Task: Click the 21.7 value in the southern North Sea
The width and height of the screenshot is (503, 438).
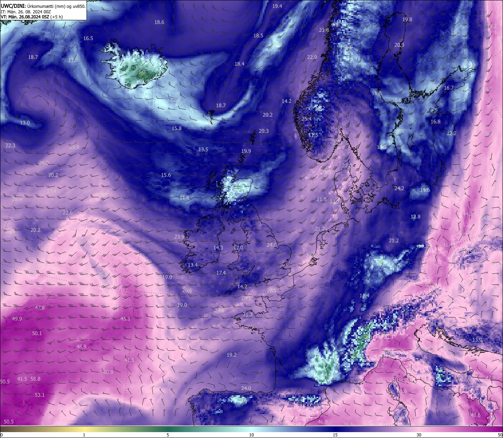Action: (320, 229)
